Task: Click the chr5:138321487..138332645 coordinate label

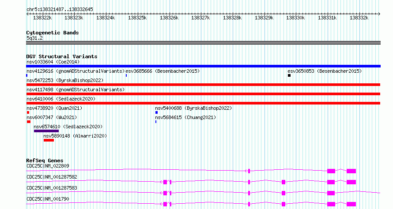Action: [x=60, y=9]
